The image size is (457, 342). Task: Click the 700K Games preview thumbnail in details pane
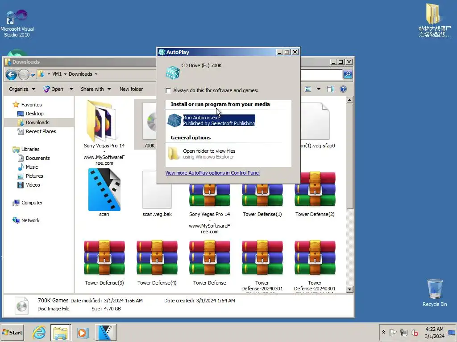pos(21,305)
